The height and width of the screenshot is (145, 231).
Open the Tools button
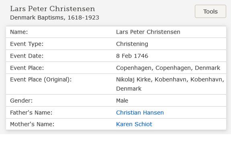point(211,12)
